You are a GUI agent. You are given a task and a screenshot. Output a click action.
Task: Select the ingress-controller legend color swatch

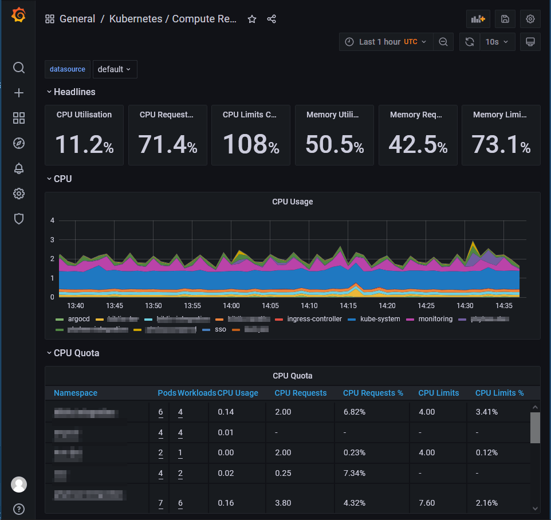pos(279,320)
